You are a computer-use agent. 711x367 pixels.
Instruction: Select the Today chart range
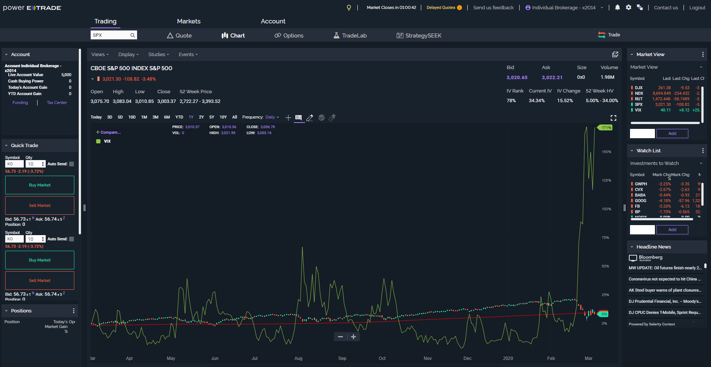point(96,117)
